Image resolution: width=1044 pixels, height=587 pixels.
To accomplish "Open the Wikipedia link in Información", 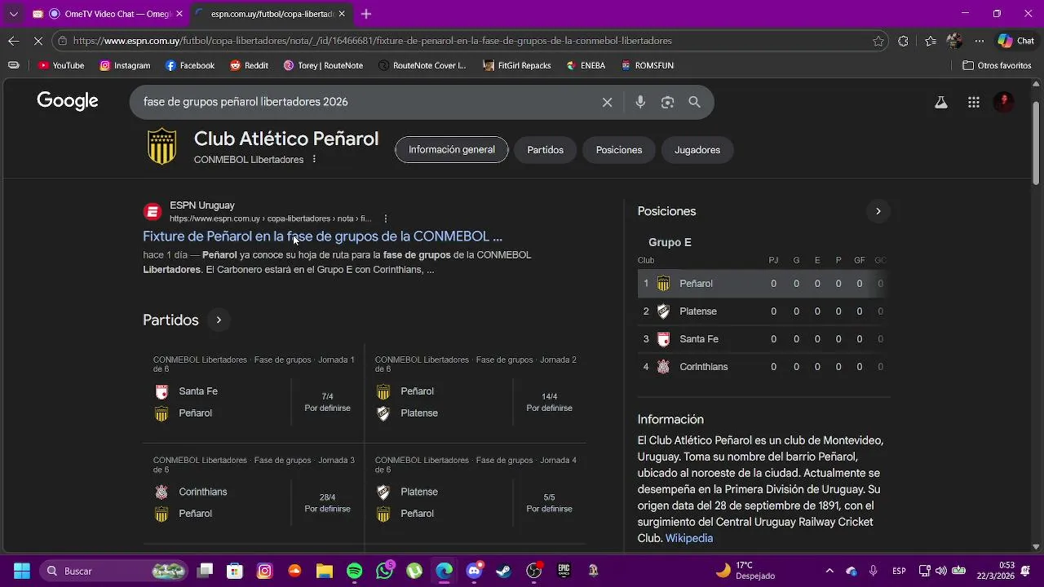I will (x=689, y=538).
